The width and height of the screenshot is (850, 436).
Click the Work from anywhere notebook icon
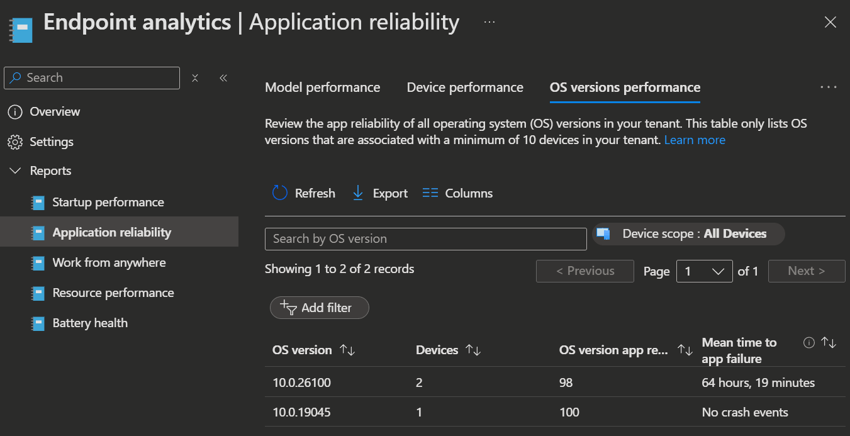[x=38, y=263]
